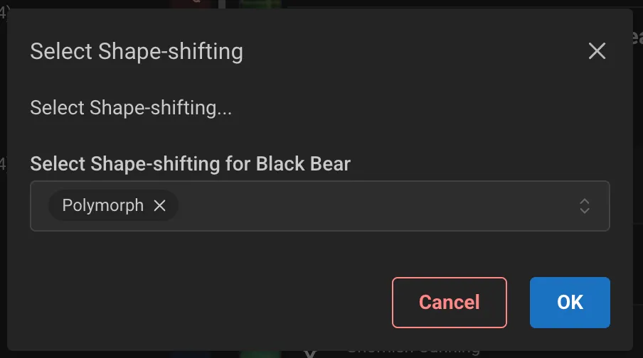Click the Polymorph tag label
643x358 pixels.
(103, 206)
